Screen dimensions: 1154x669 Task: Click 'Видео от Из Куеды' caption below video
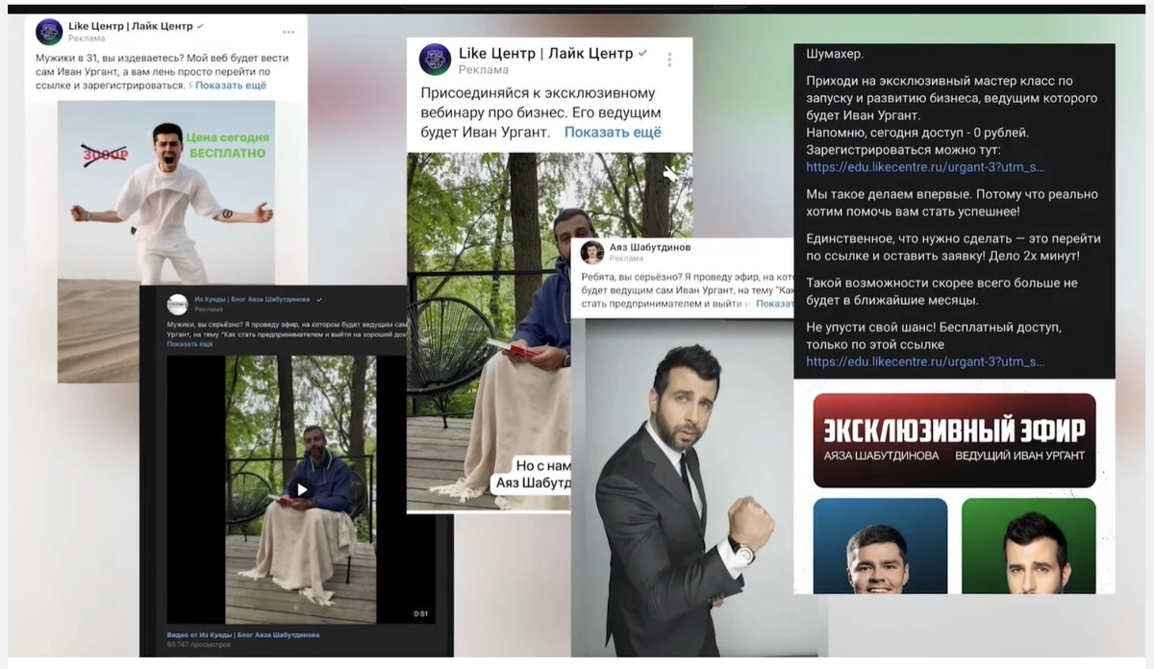[x=243, y=634]
